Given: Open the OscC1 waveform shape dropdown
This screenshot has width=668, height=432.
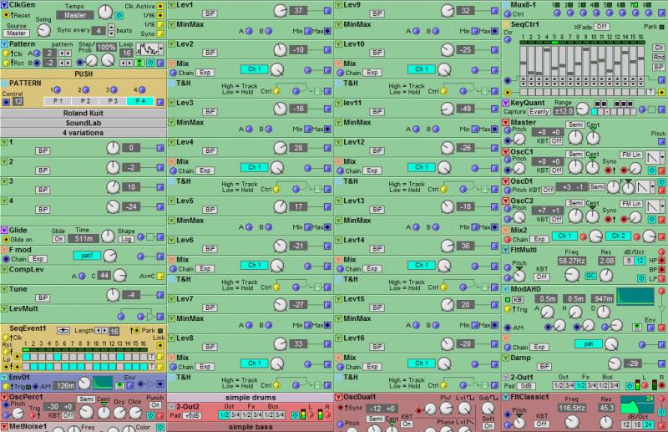Looking at the screenshot, I should point(662,158).
